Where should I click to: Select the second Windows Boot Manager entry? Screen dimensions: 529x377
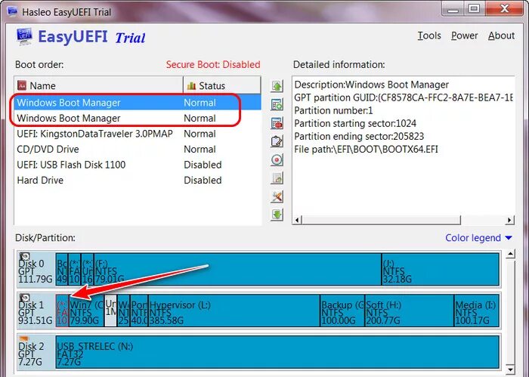point(138,118)
